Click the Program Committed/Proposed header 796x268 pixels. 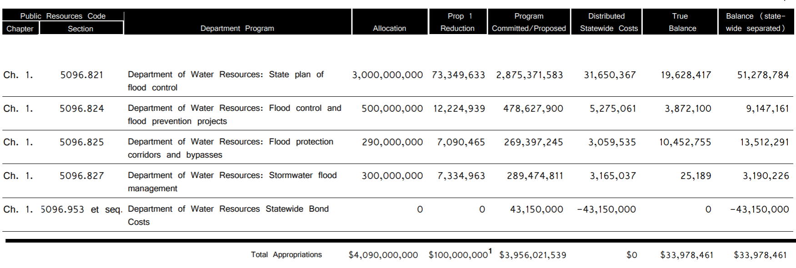pyautogui.click(x=529, y=22)
